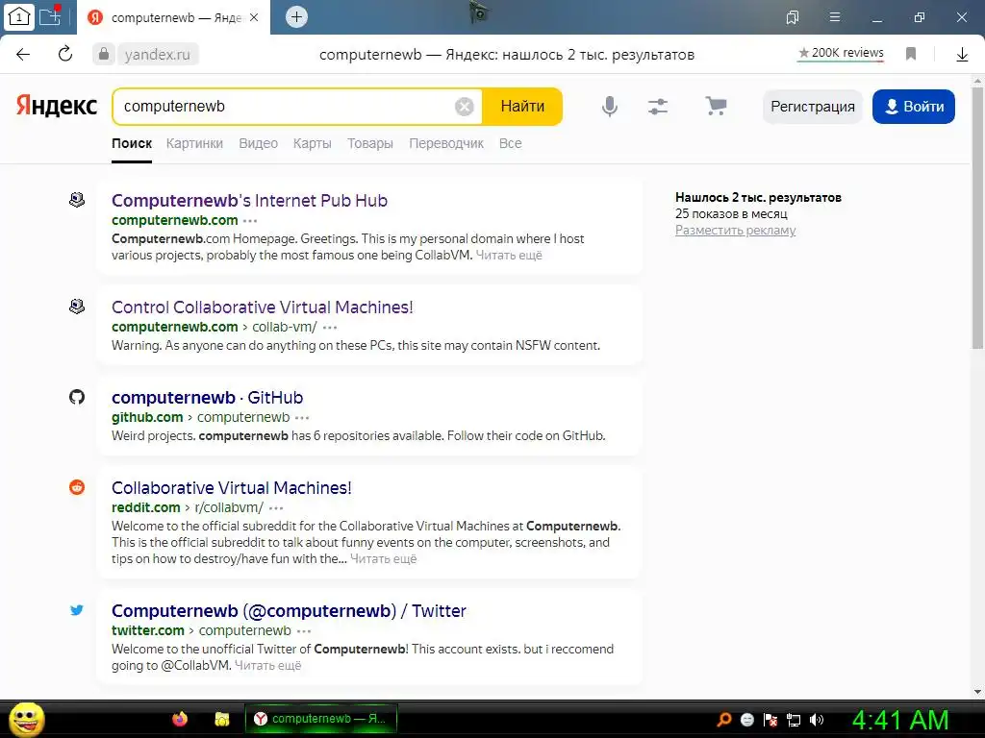Launch Firefox from the taskbar

pyautogui.click(x=180, y=719)
